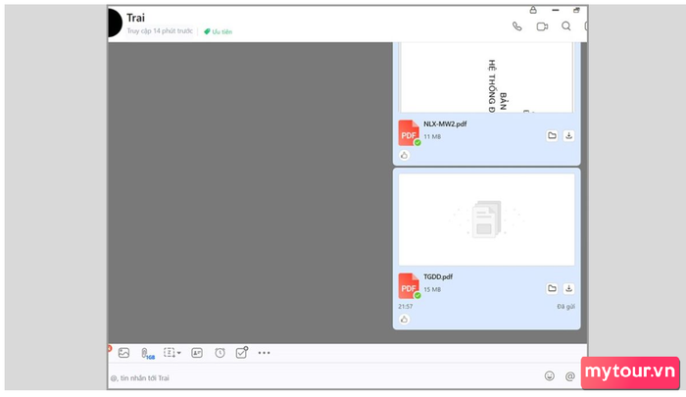Insert a mention with the @ icon
This screenshot has width=686, height=397.
pos(569,375)
